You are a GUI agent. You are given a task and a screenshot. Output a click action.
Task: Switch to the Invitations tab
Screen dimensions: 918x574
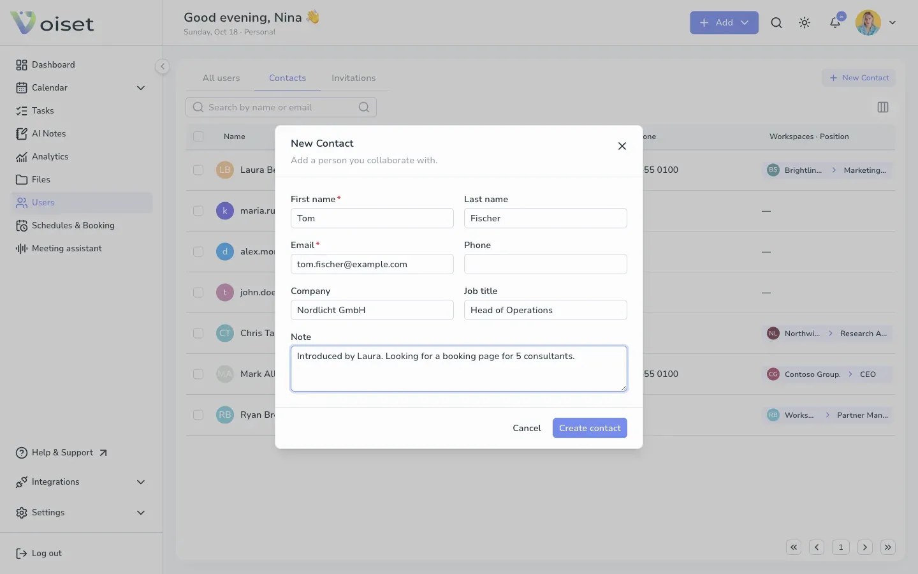pos(353,78)
